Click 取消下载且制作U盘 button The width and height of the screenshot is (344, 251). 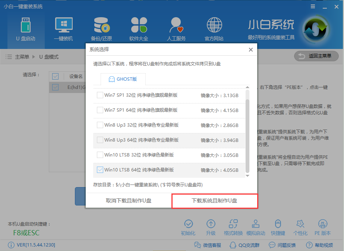click(x=129, y=201)
